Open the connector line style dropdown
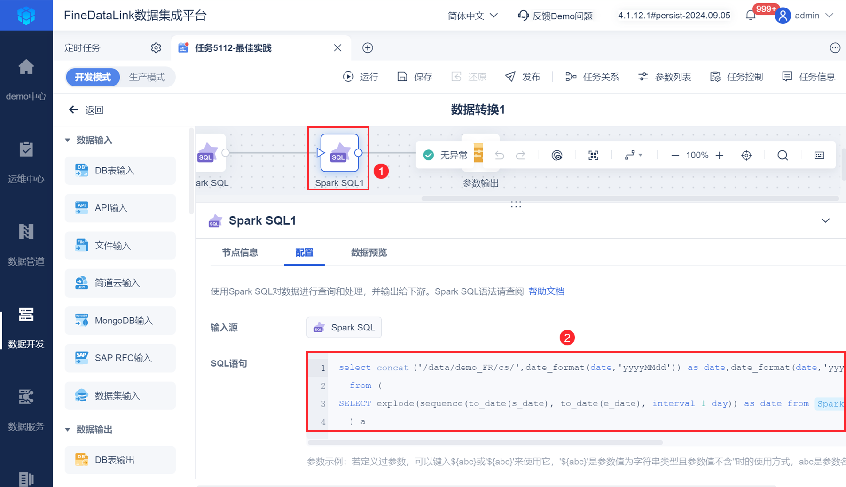The height and width of the screenshot is (487, 846). pos(634,155)
